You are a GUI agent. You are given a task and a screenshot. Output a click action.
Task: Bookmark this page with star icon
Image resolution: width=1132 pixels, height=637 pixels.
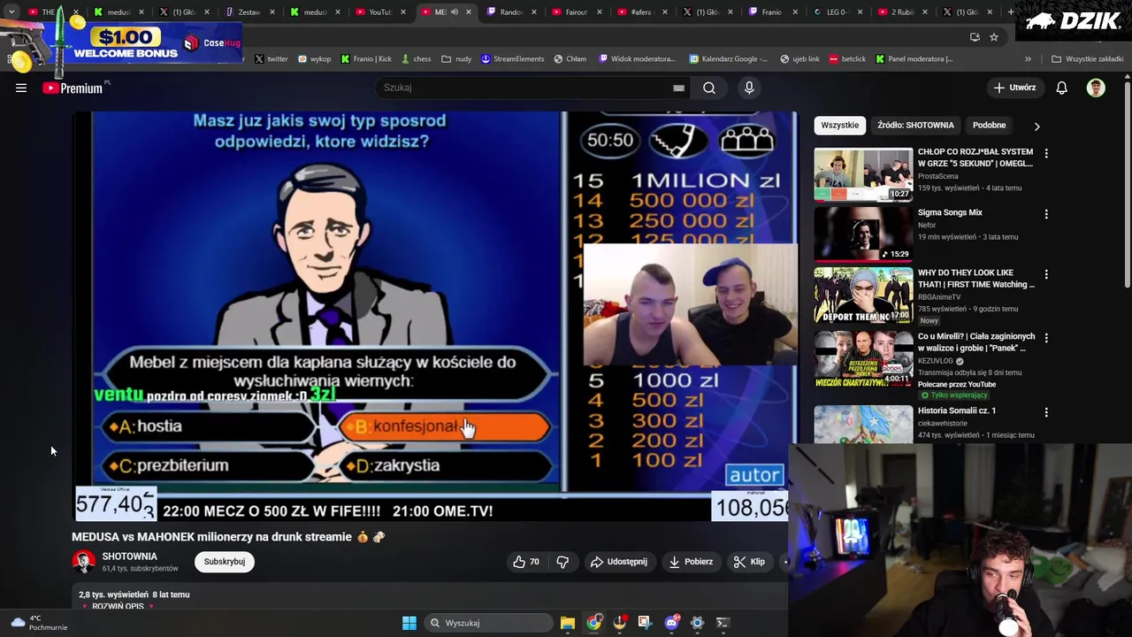tap(994, 37)
